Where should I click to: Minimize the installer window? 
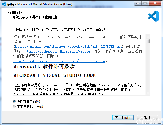(x=137, y=3)
